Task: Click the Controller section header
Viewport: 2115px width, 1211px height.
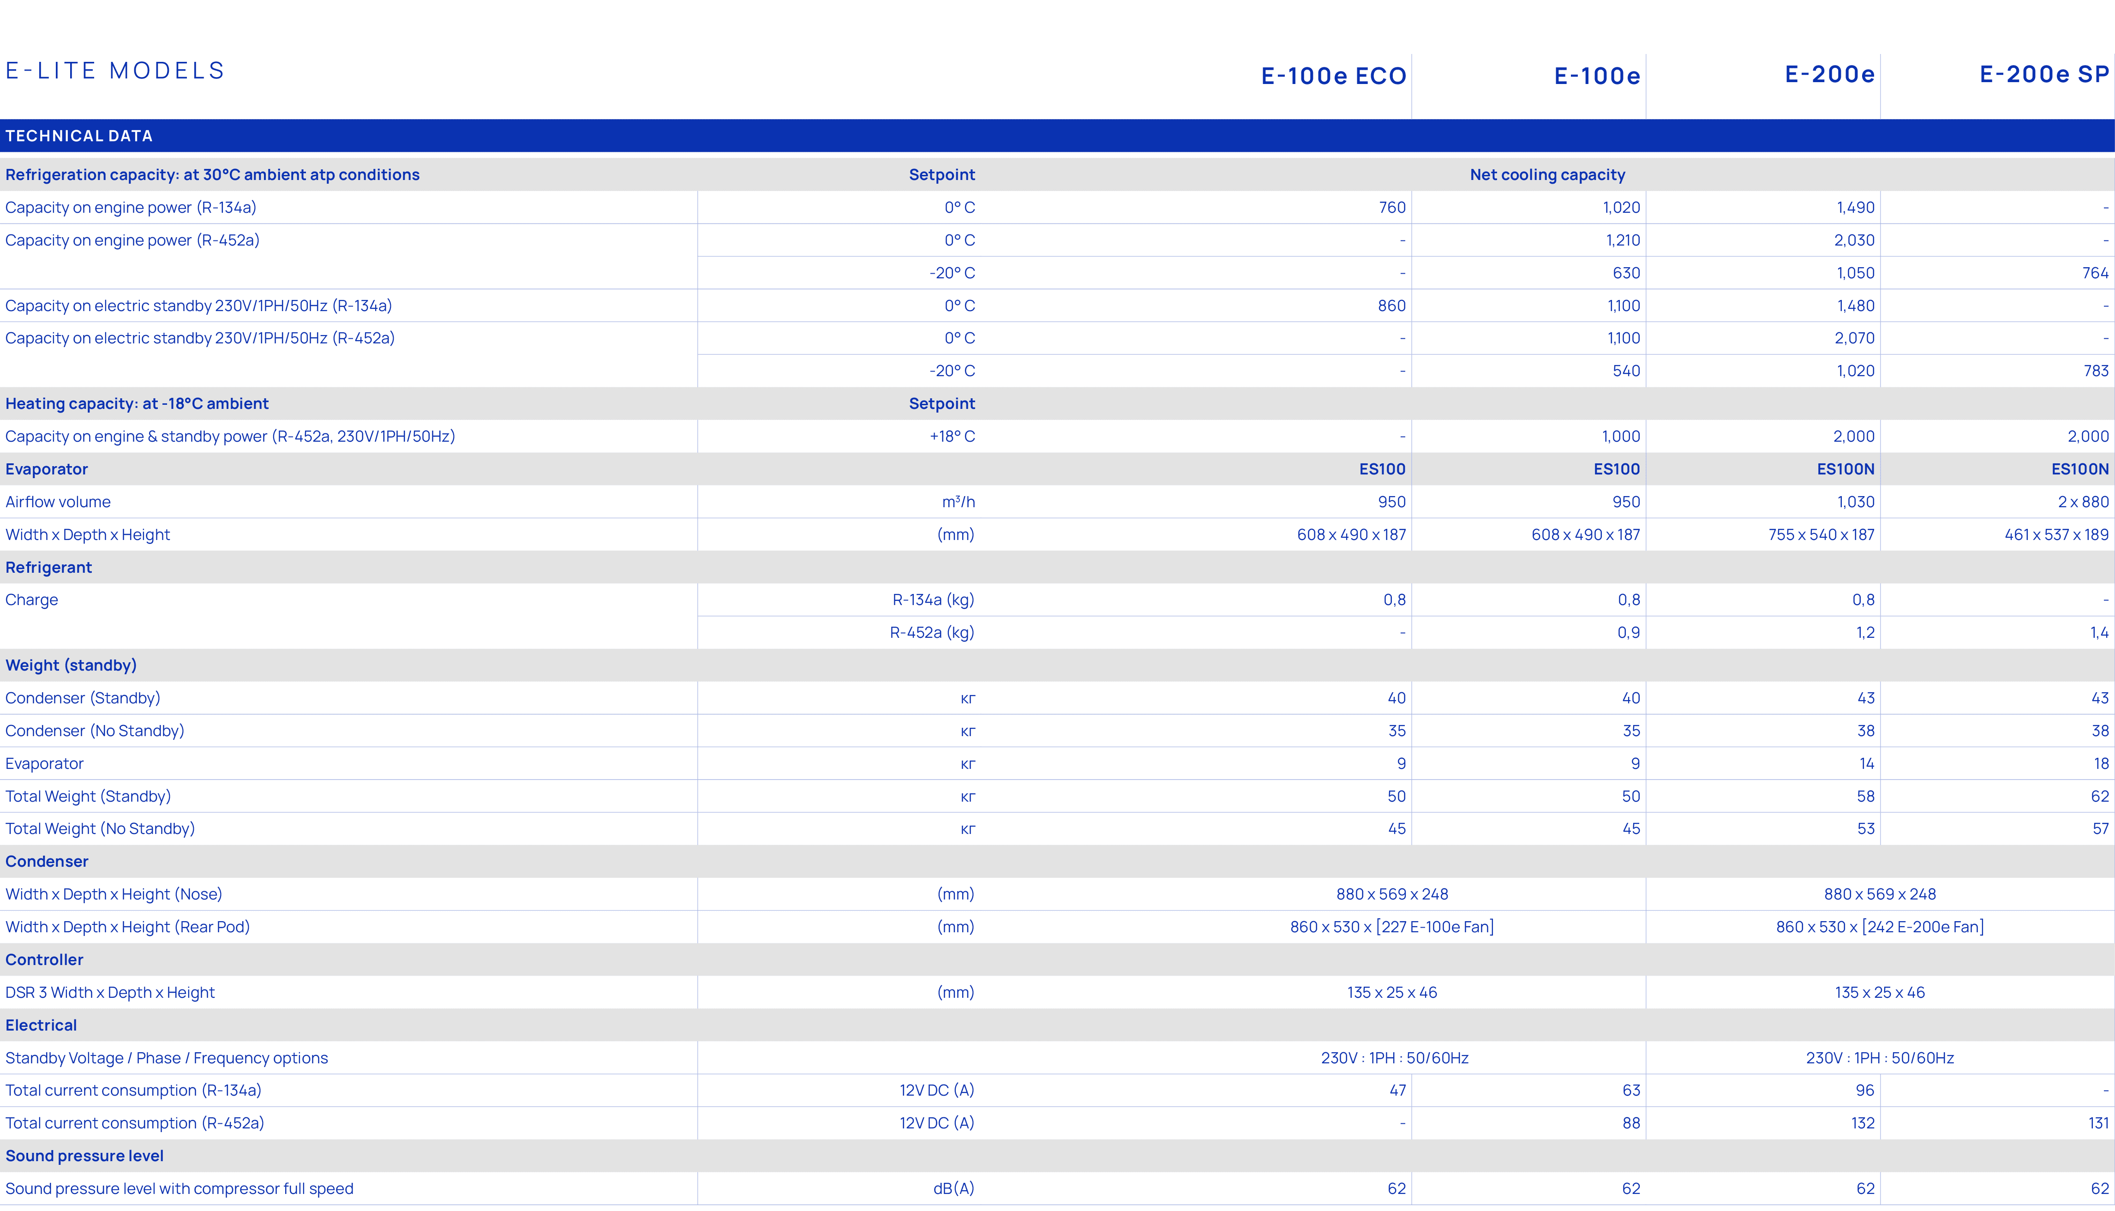Action: (44, 959)
